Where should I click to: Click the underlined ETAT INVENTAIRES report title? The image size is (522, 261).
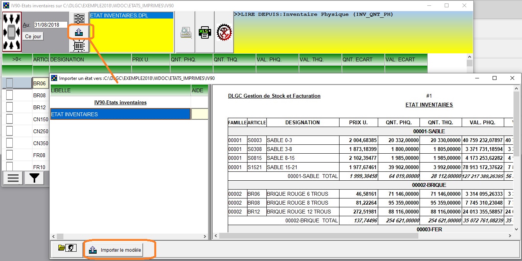(x=429, y=105)
